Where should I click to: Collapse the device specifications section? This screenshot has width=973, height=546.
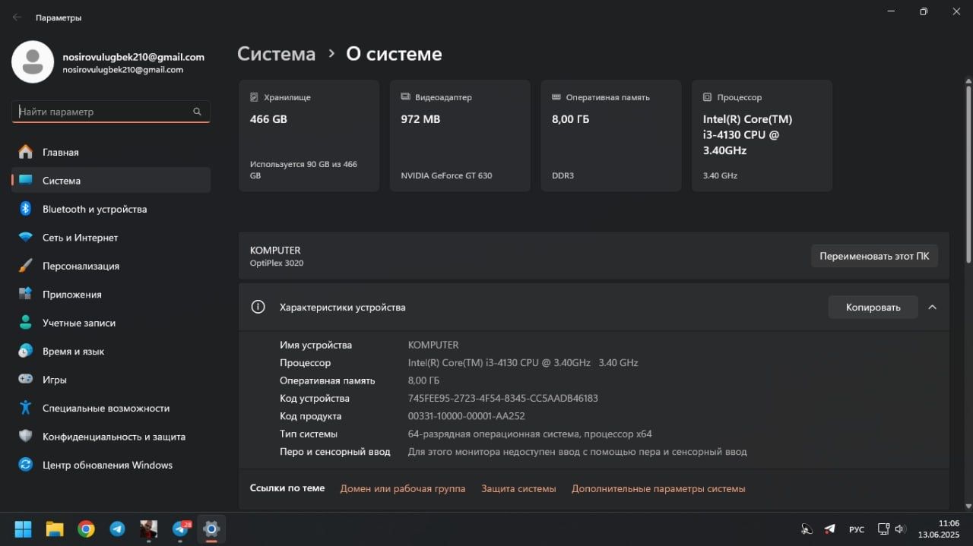click(x=932, y=308)
